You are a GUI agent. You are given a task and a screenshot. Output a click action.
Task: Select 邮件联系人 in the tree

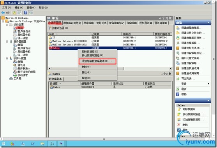pos(24,68)
